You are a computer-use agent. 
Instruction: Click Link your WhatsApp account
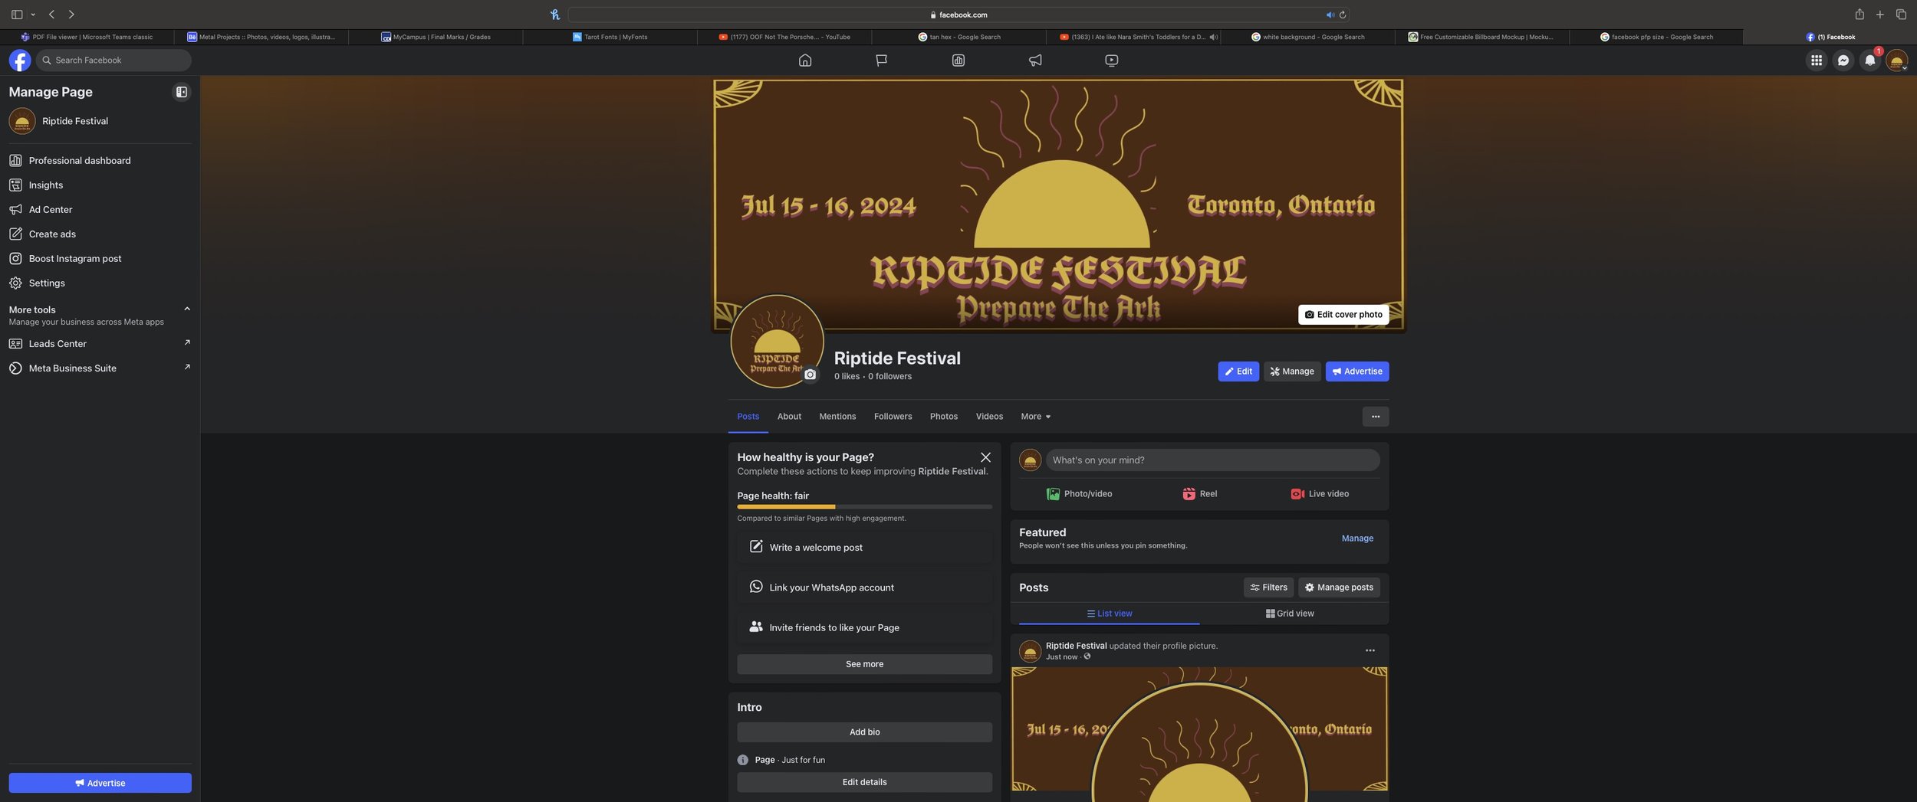pyautogui.click(x=864, y=587)
